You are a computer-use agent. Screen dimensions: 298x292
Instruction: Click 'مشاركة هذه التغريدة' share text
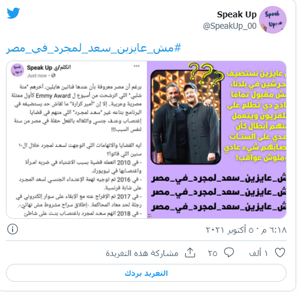142,253
